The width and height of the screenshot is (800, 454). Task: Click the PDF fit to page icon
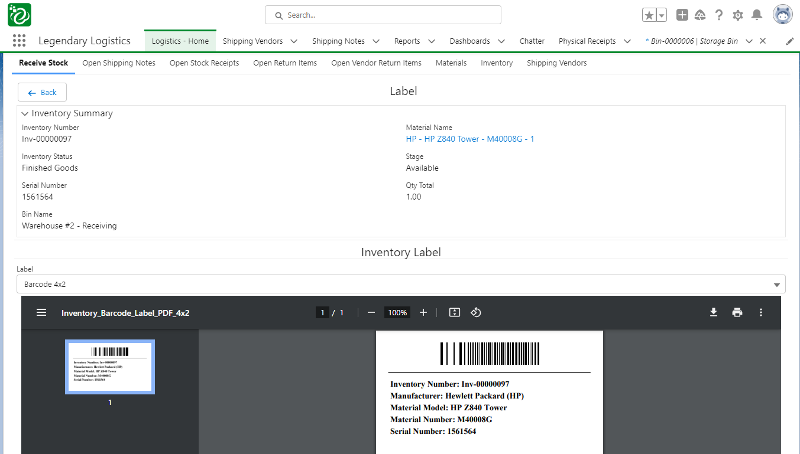point(454,312)
